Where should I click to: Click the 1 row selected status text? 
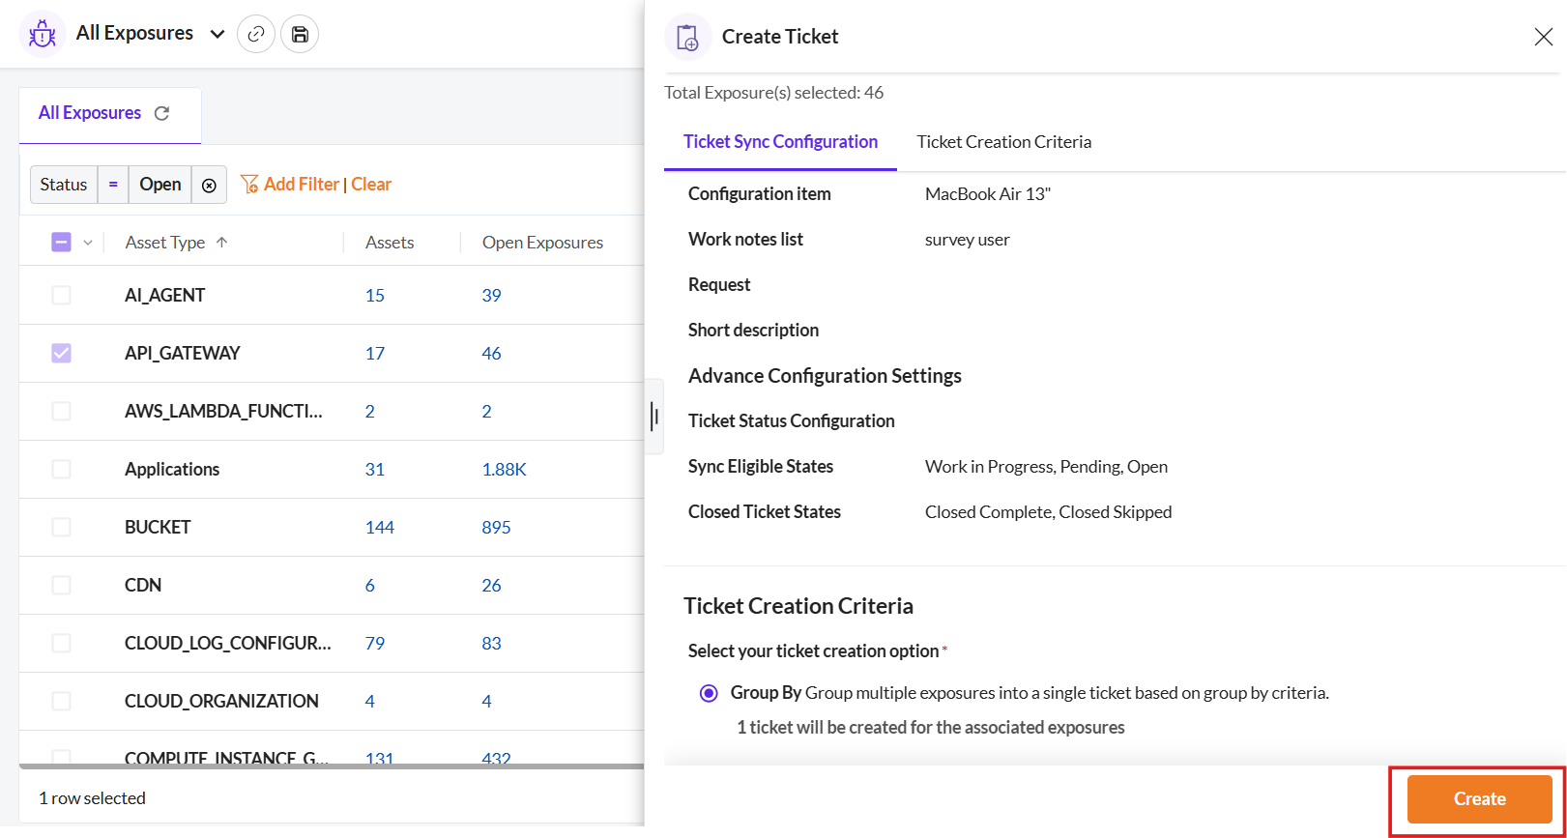coord(92,798)
